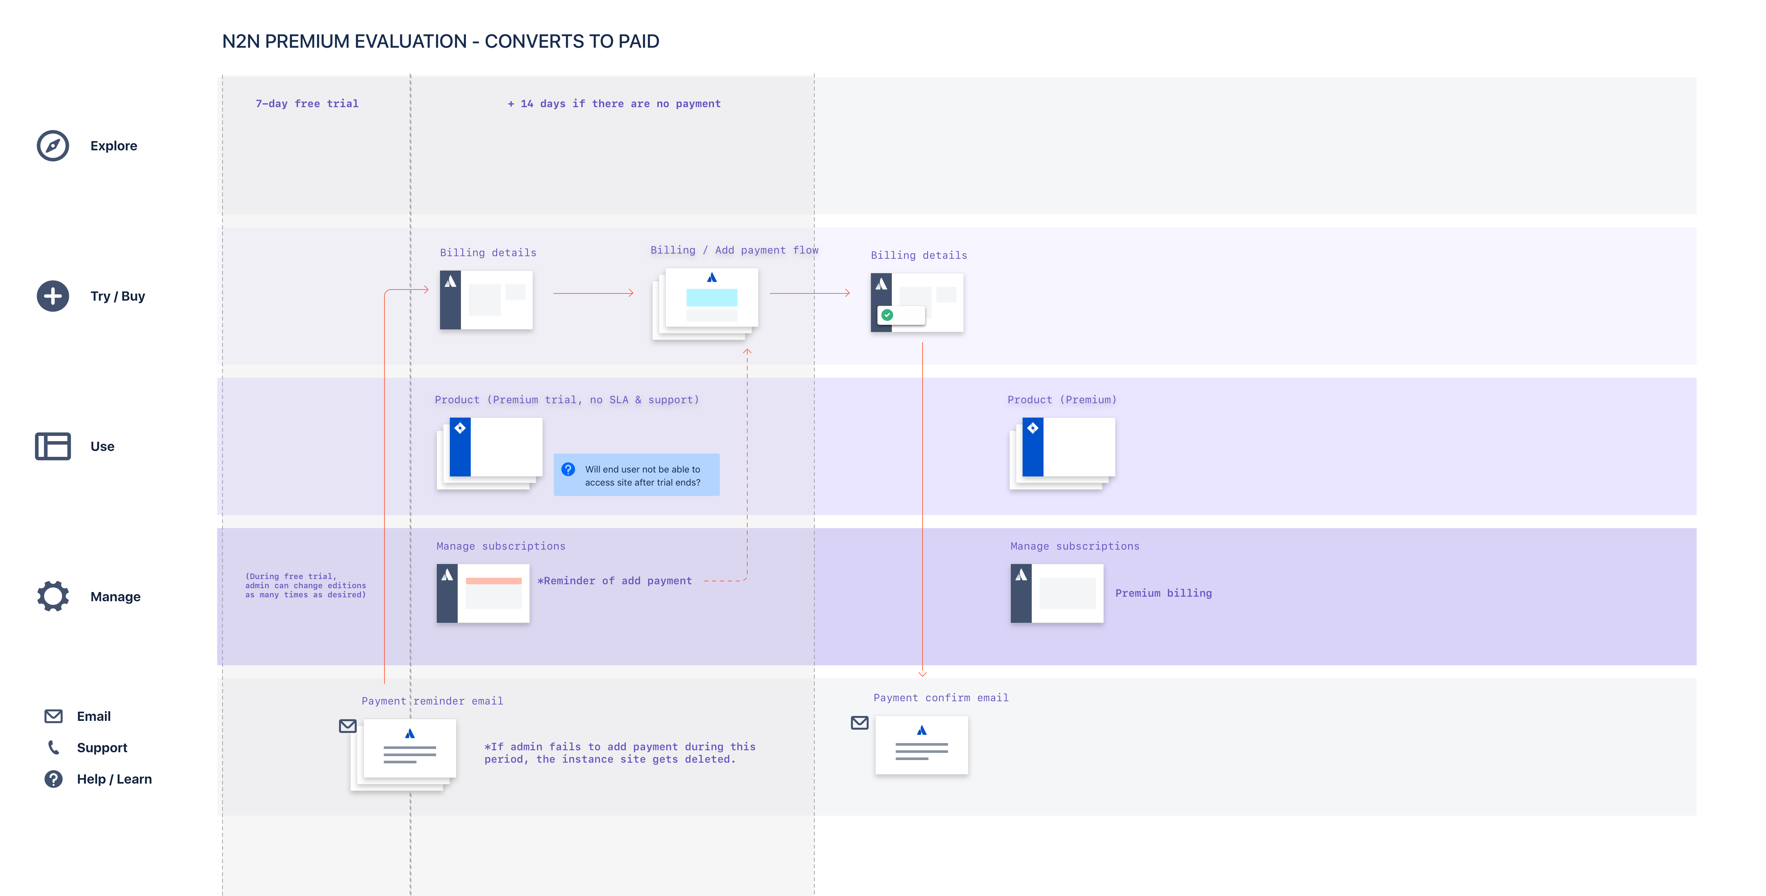Select the 'Product (Premium)' label

(1061, 399)
